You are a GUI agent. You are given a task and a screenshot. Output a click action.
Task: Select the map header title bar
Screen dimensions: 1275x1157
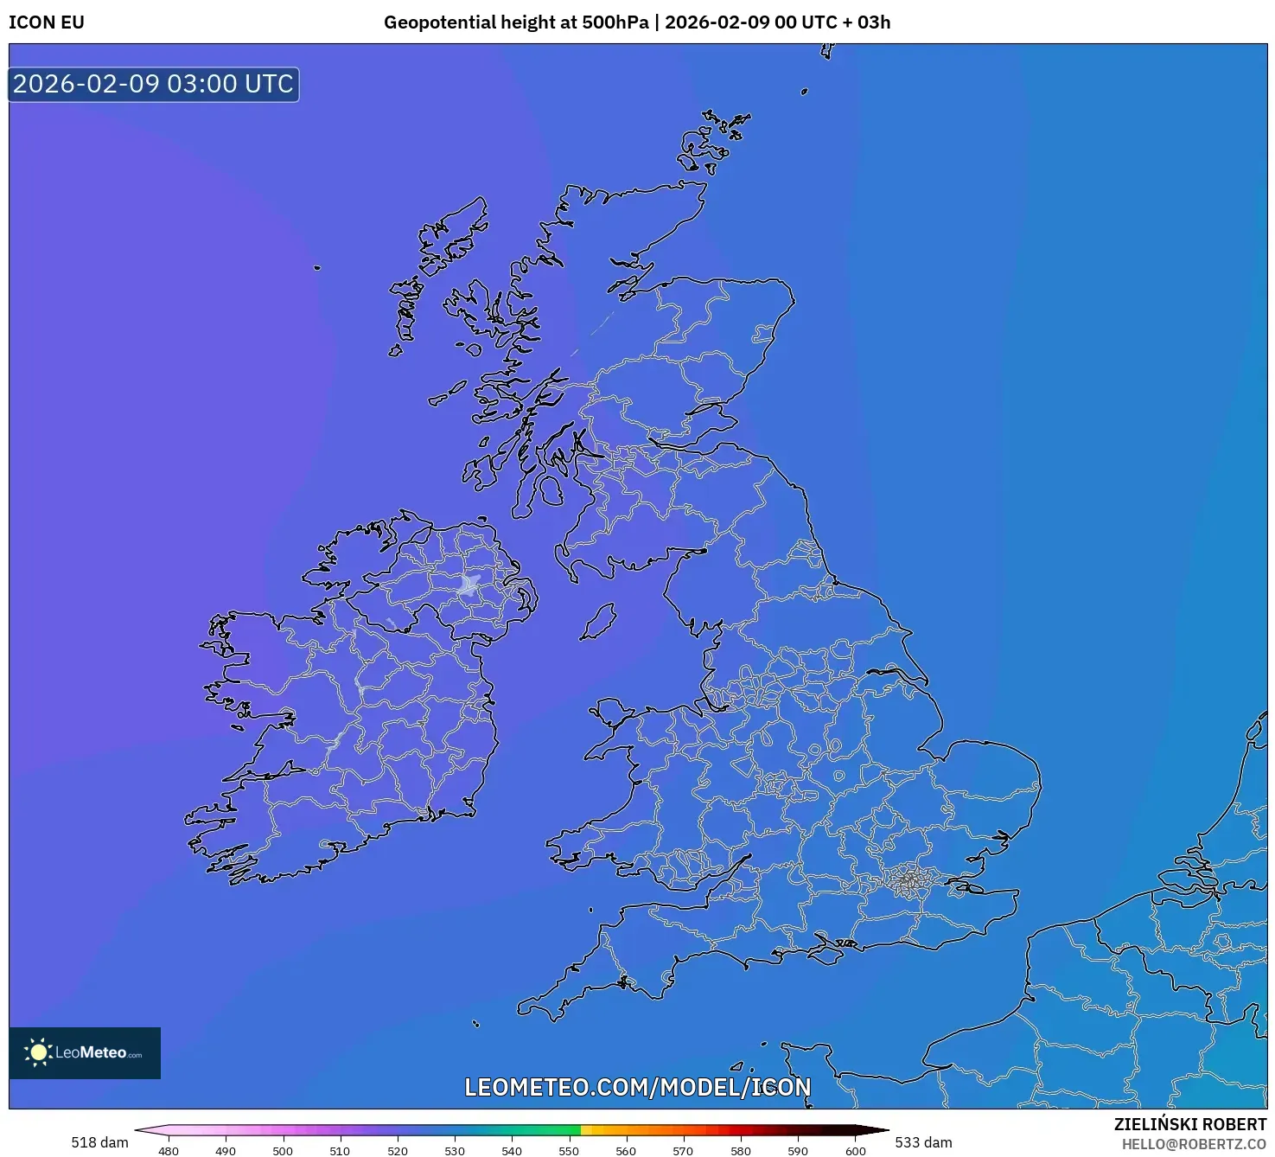pos(637,23)
